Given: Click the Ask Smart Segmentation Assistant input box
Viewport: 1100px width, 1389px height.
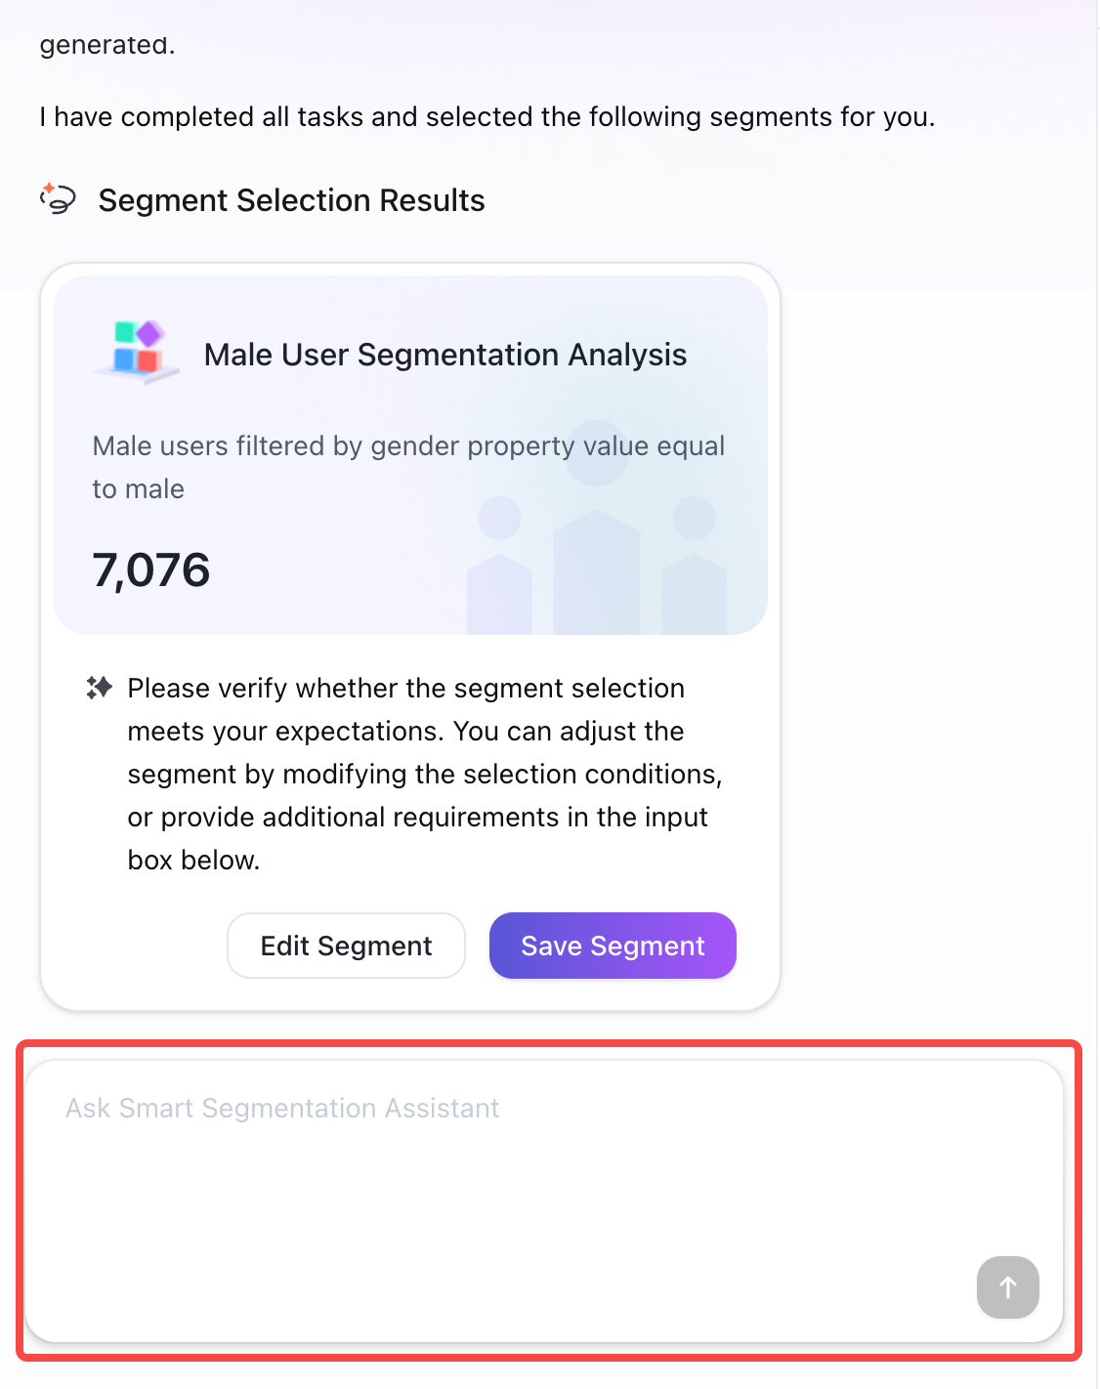Looking at the screenshot, I should [x=544, y=1200].
